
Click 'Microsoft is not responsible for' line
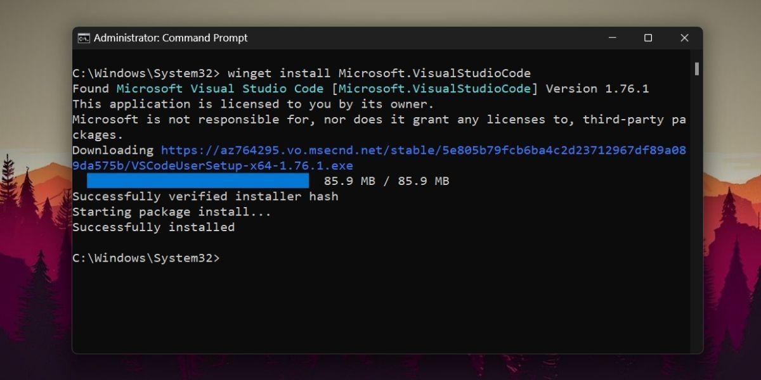pyautogui.click(x=379, y=127)
